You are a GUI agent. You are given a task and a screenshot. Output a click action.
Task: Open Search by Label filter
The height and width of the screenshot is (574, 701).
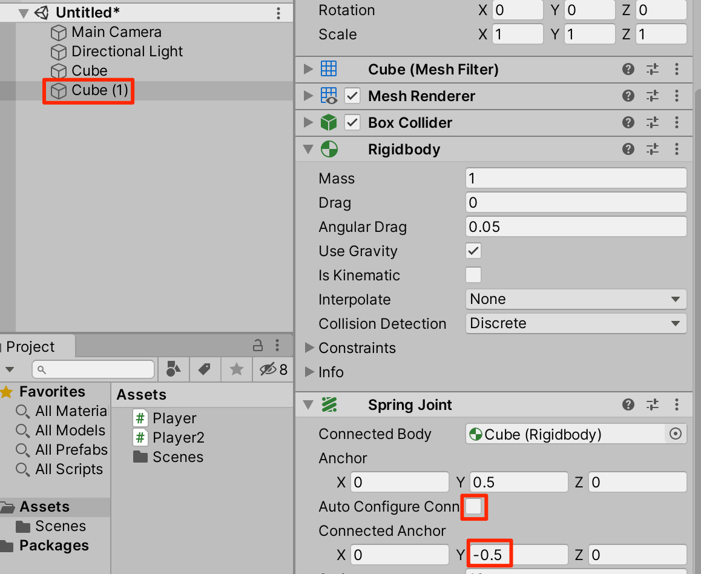point(205,369)
